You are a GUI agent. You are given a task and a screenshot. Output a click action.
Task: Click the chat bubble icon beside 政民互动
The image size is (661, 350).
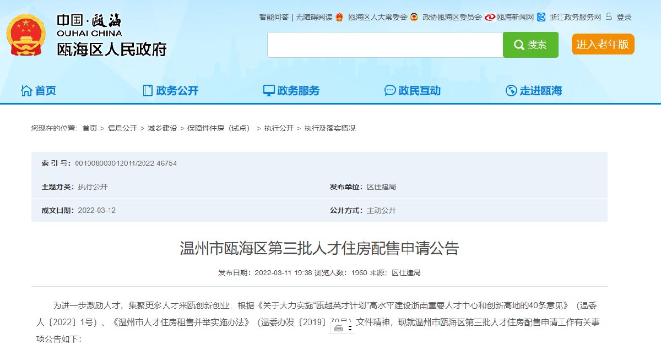coord(390,91)
